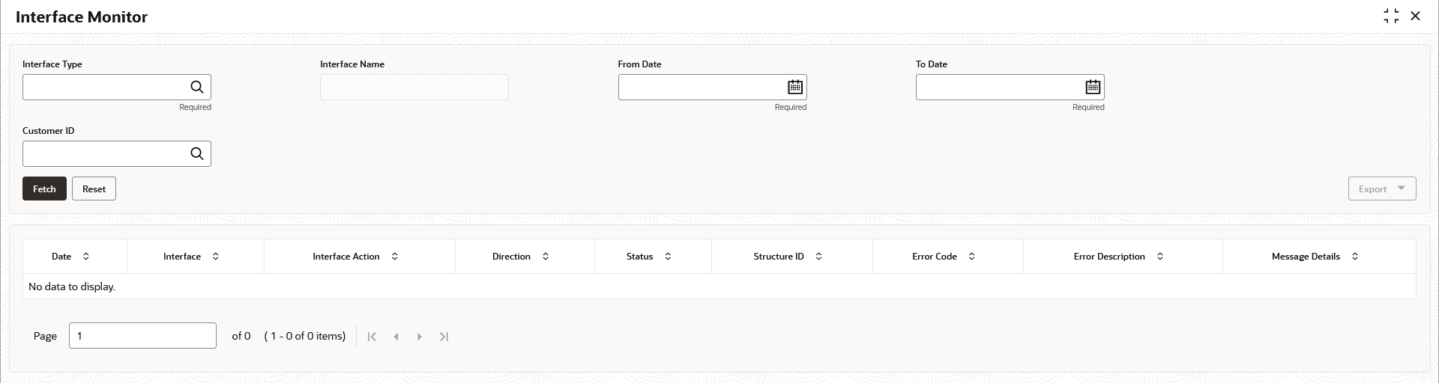Go to previous page of results
The height and width of the screenshot is (383, 1439).
coord(396,337)
